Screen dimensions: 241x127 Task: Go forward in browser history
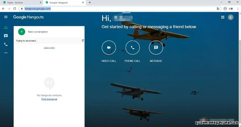tap(9, 9)
